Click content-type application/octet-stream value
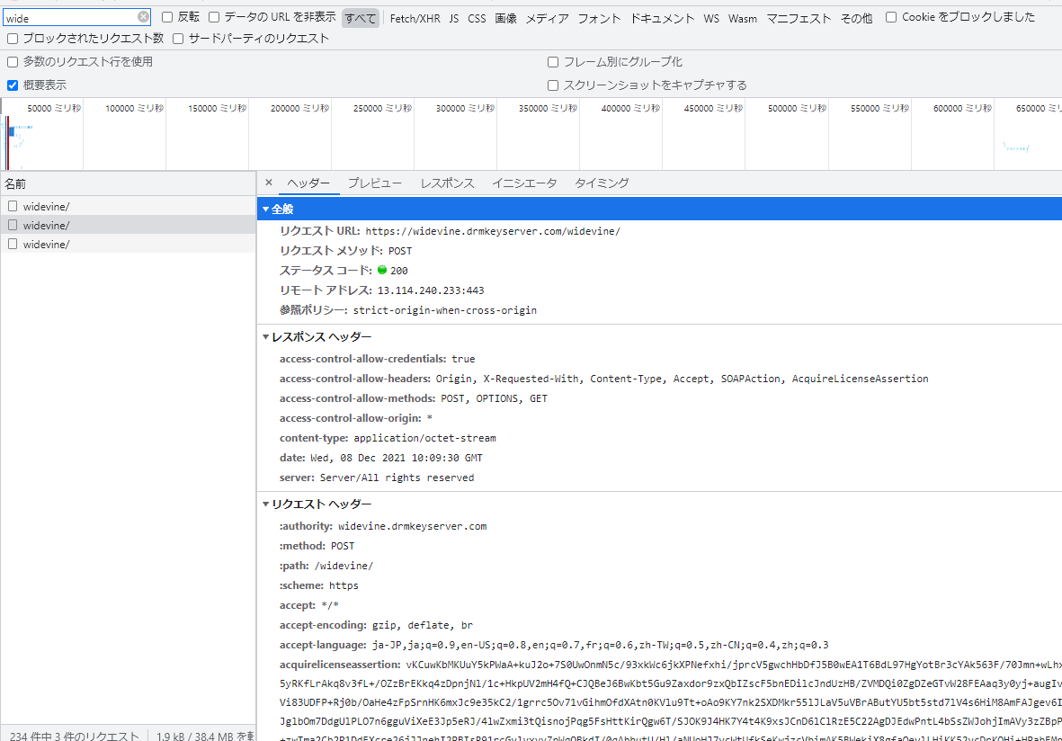1062x741 pixels. 424,438
